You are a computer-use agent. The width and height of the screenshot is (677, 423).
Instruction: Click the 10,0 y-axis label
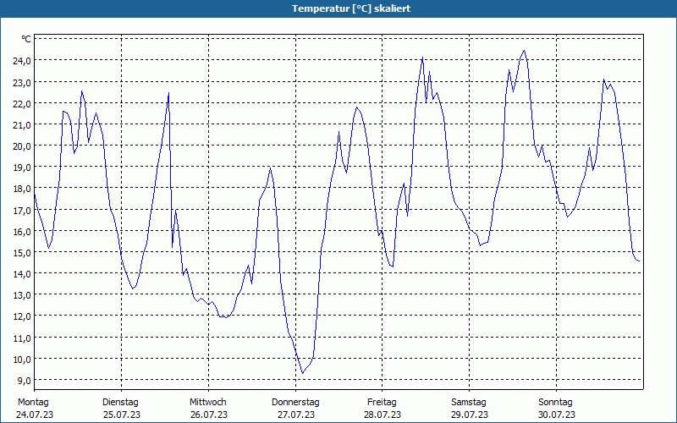(22, 360)
